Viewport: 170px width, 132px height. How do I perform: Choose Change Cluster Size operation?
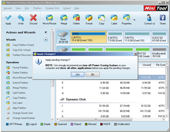click(23, 113)
